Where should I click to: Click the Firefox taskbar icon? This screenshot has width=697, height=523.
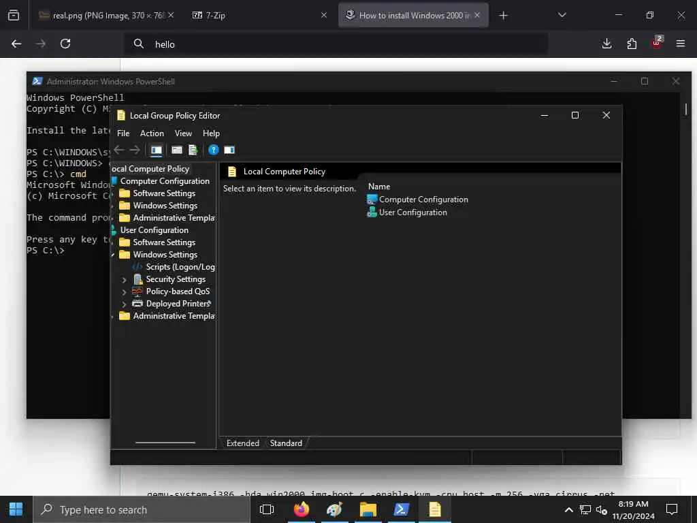(302, 509)
